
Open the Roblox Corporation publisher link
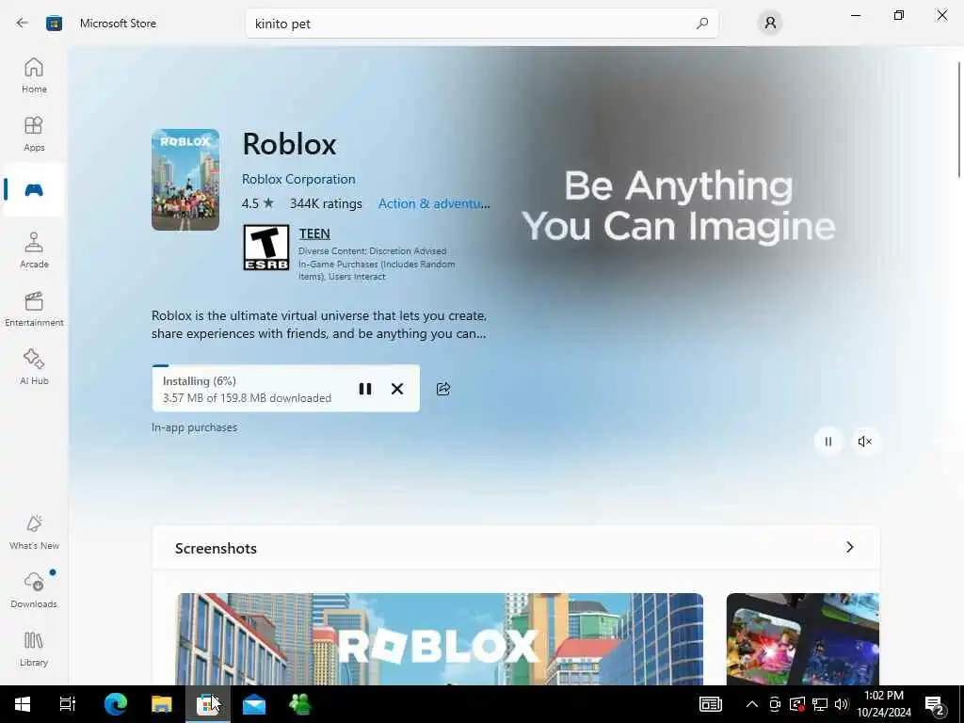pos(298,179)
